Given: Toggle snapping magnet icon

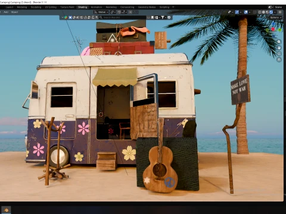Looking at the screenshot, I should pyautogui.click(x=119, y=12).
